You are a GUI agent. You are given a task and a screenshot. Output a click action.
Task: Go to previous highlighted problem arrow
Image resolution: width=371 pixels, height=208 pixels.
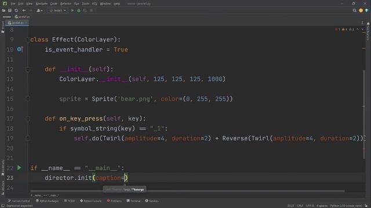click(358, 29)
